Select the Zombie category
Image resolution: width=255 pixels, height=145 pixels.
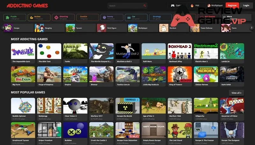pyautogui.click(x=87, y=18)
